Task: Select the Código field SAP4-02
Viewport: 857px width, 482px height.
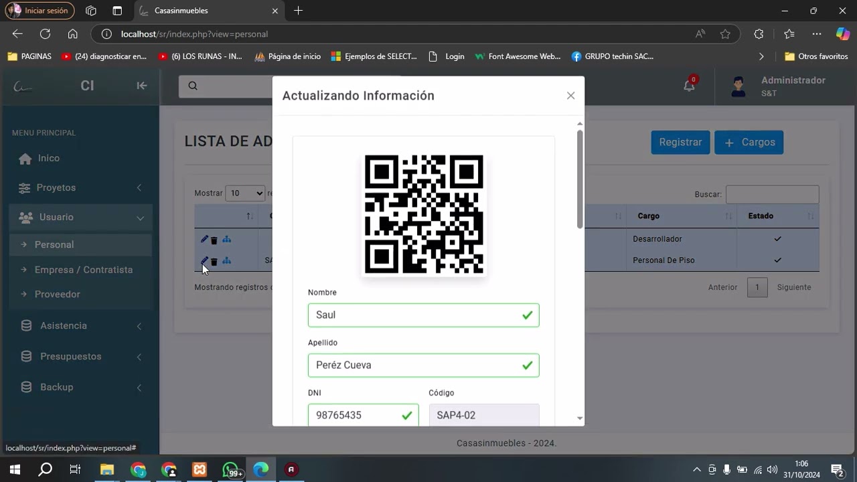Action: (483, 415)
